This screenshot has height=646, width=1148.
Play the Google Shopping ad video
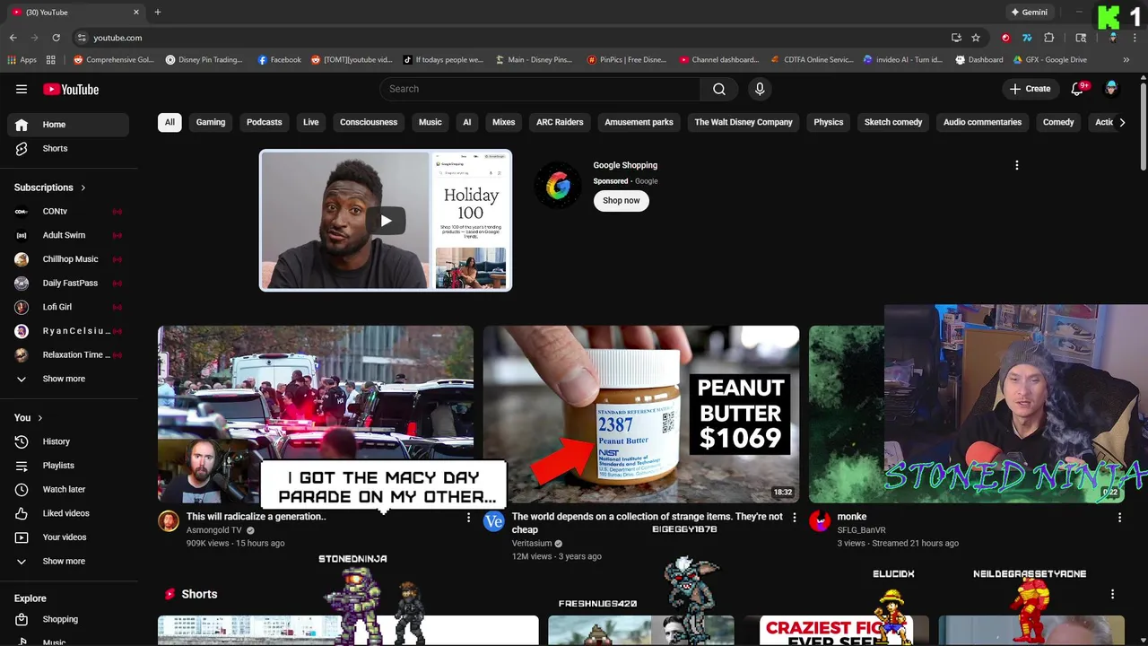[x=386, y=221]
